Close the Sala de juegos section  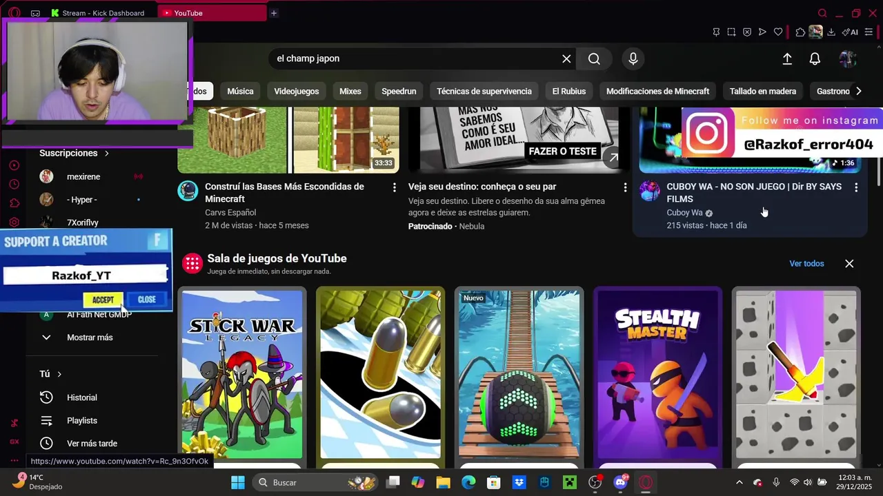(849, 264)
